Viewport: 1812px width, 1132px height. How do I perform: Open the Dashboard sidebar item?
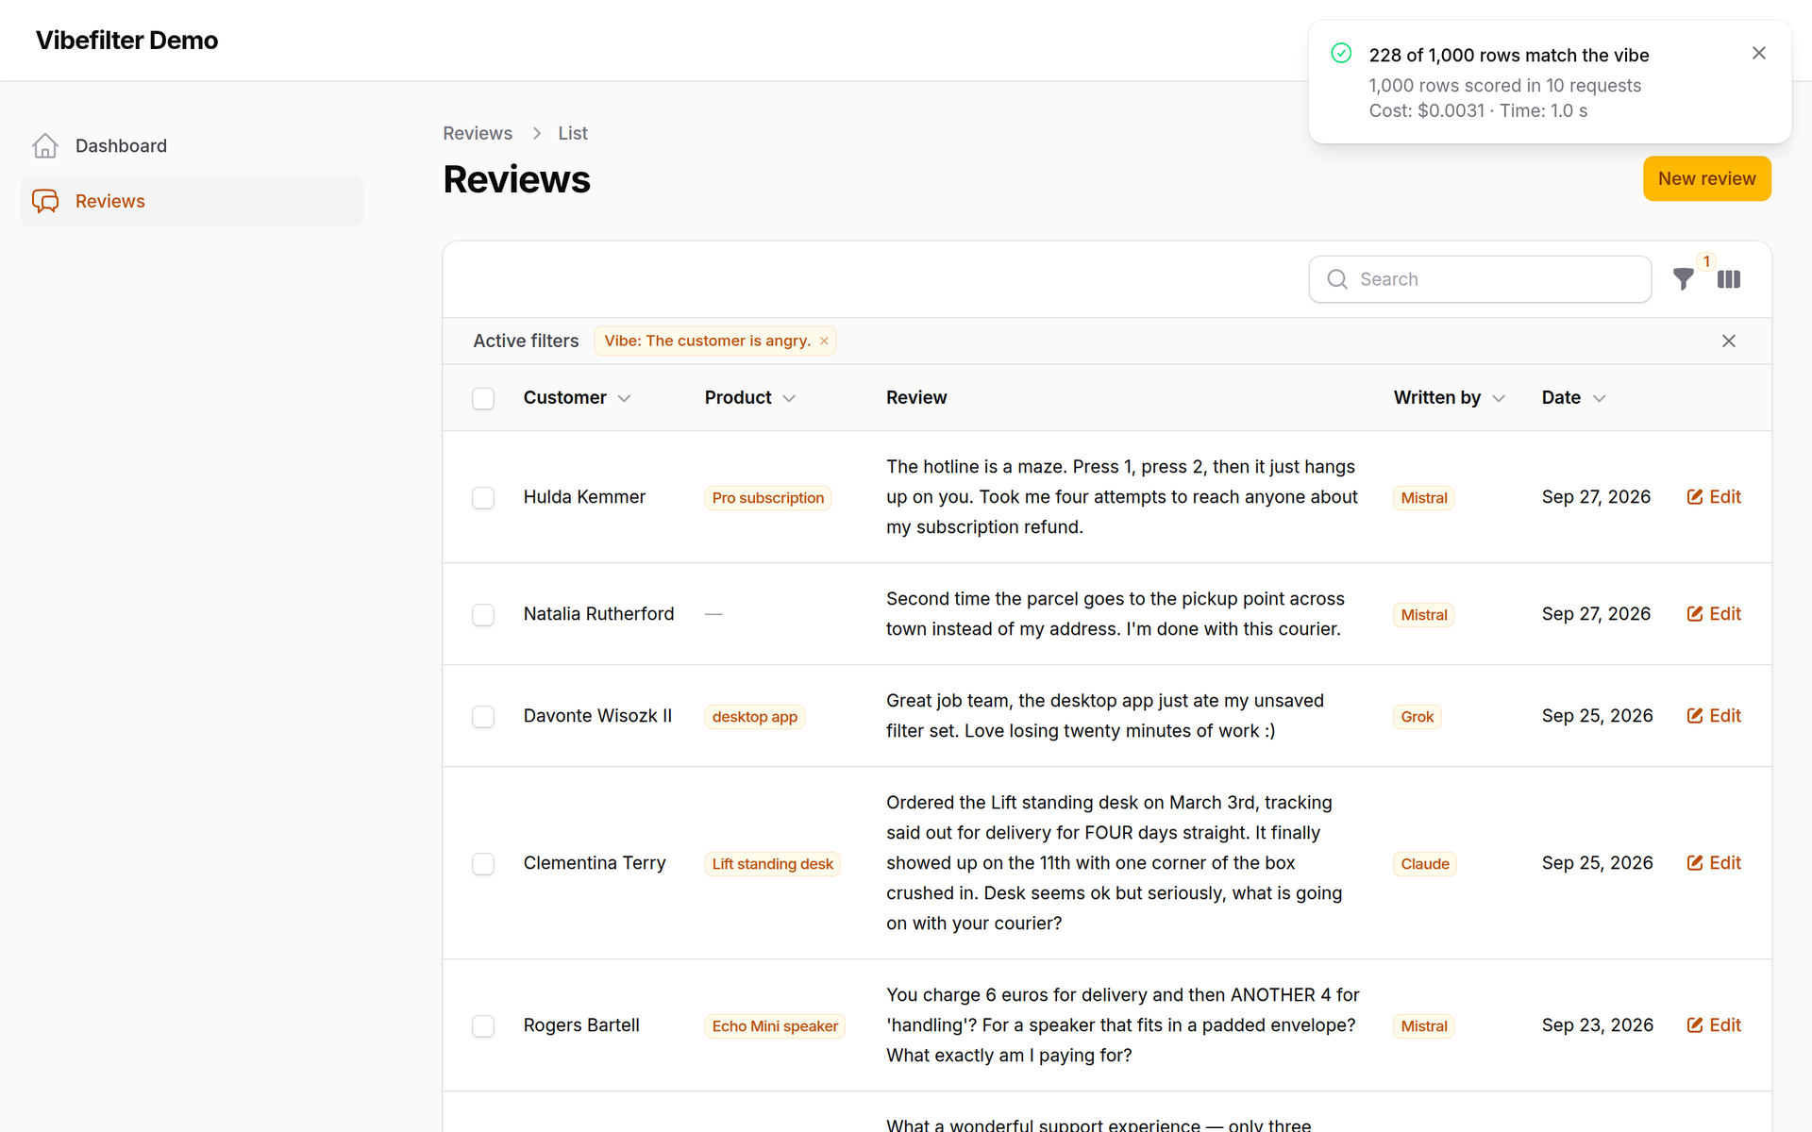point(192,146)
